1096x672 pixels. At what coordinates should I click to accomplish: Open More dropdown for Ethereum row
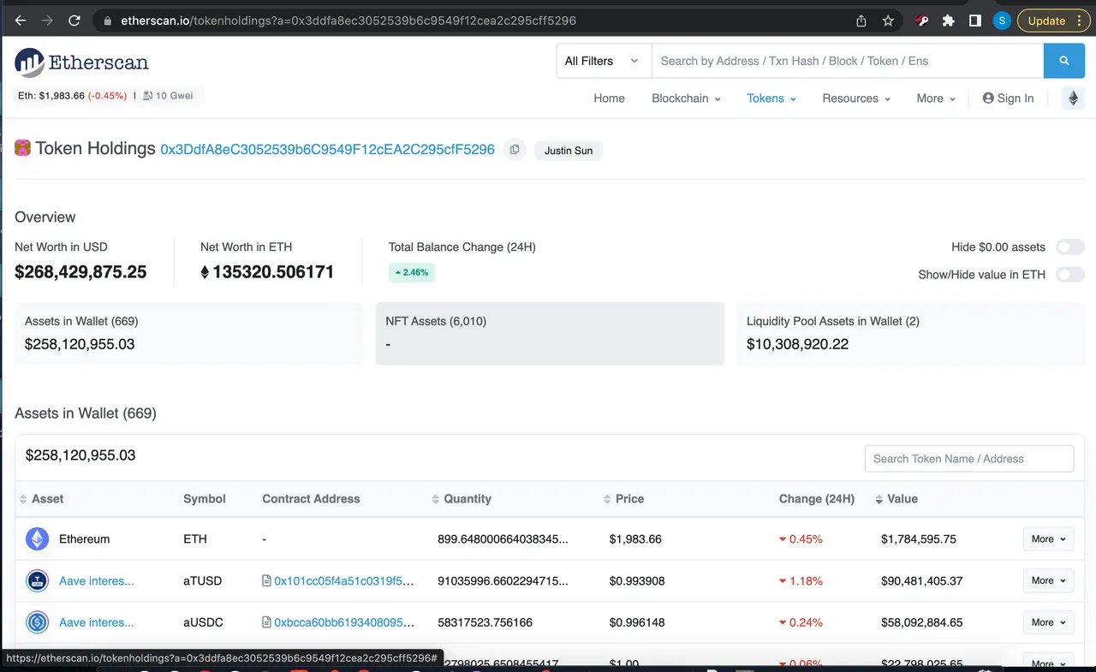(x=1048, y=539)
